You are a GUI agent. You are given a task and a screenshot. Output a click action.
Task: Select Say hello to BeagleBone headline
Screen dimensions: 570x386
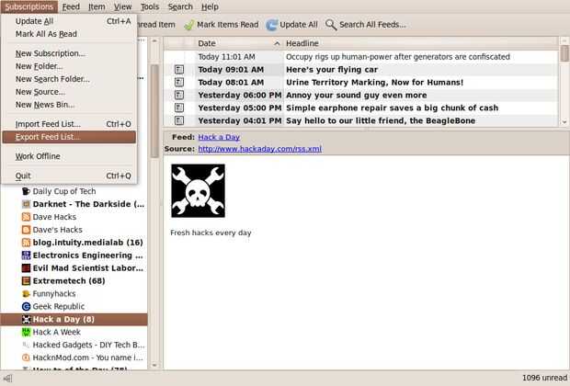pos(381,120)
